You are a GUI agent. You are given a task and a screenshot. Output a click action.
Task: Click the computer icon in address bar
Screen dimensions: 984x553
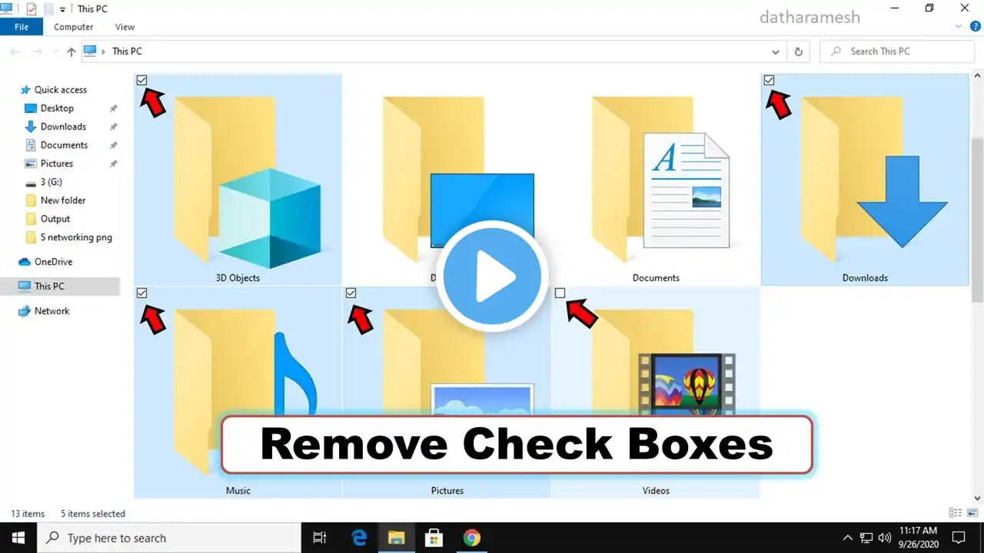point(91,51)
